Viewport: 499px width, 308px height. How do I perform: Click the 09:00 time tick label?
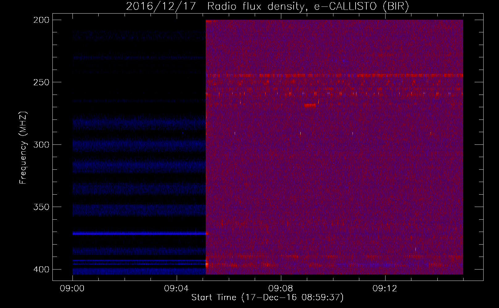(72, 288)
